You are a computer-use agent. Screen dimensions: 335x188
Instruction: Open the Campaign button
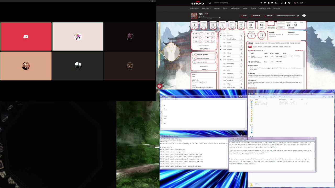coord(286,16)
